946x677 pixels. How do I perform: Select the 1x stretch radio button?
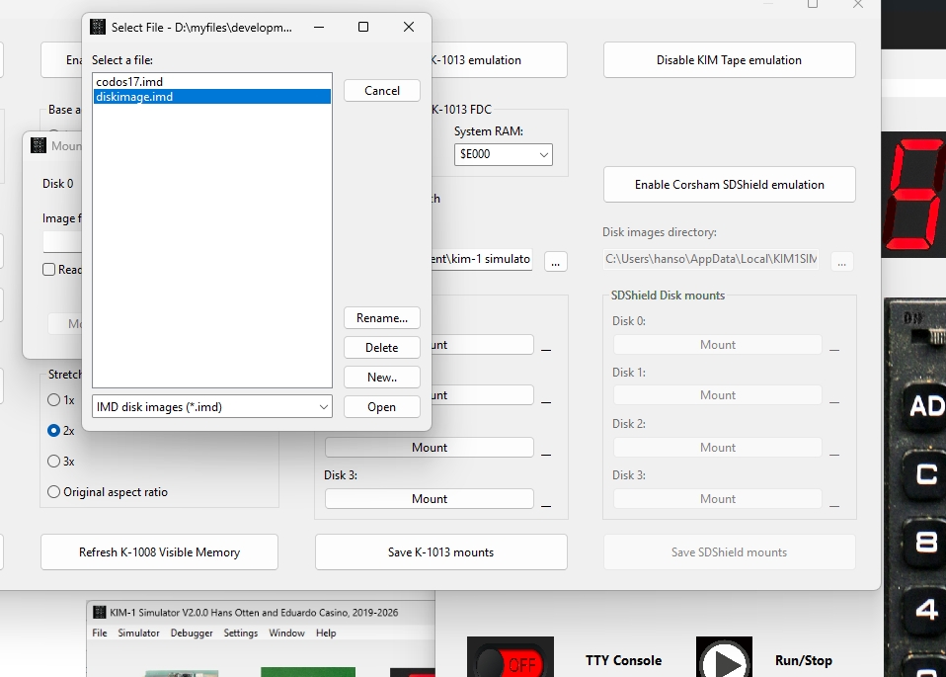[x=54, y=400]
